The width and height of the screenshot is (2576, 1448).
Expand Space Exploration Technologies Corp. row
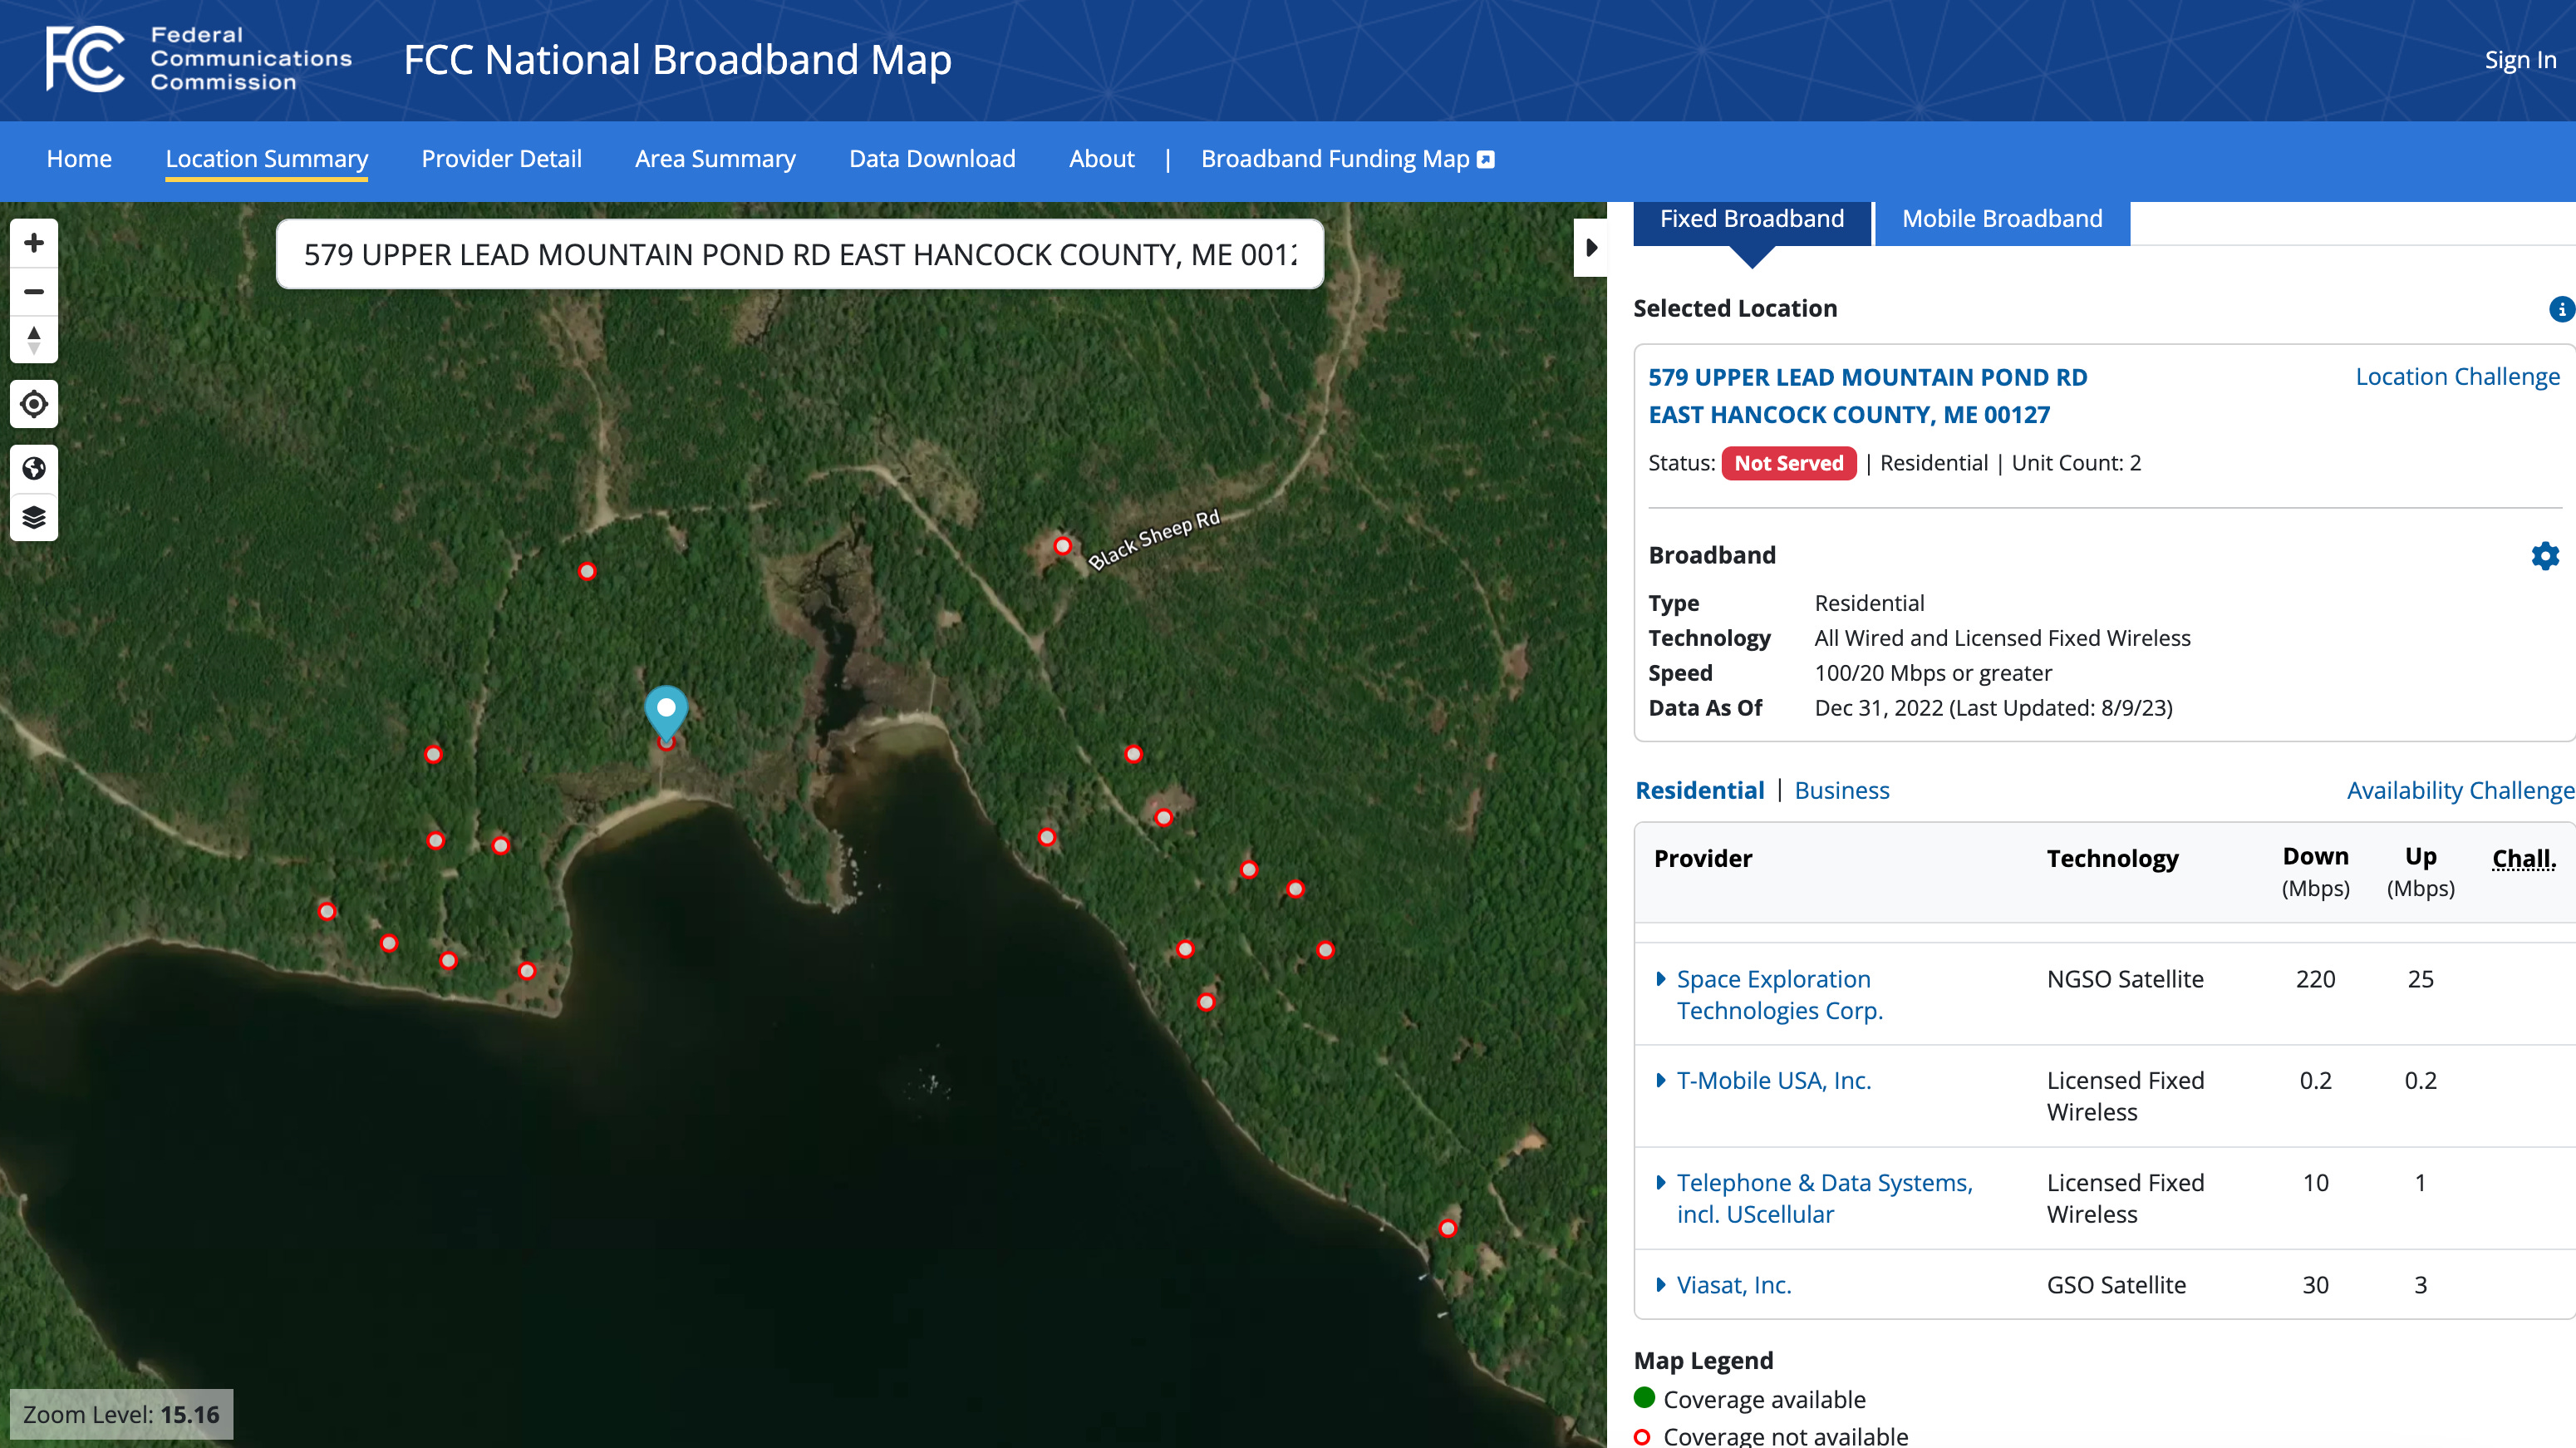click(x=1660, y=978)
